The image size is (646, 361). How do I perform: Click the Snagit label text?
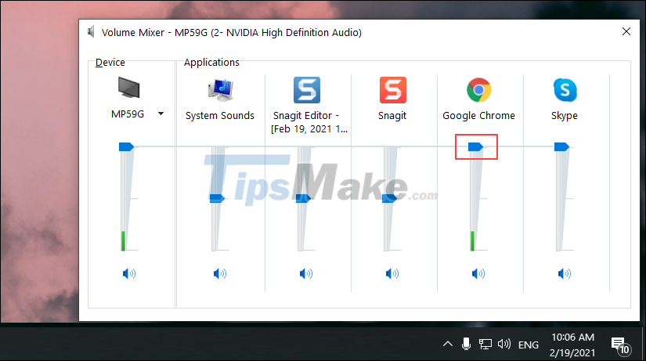392,116
